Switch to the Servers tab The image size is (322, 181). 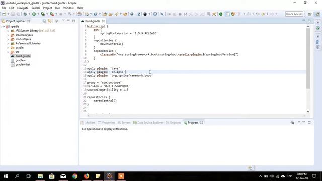click(x=124, y=123)
